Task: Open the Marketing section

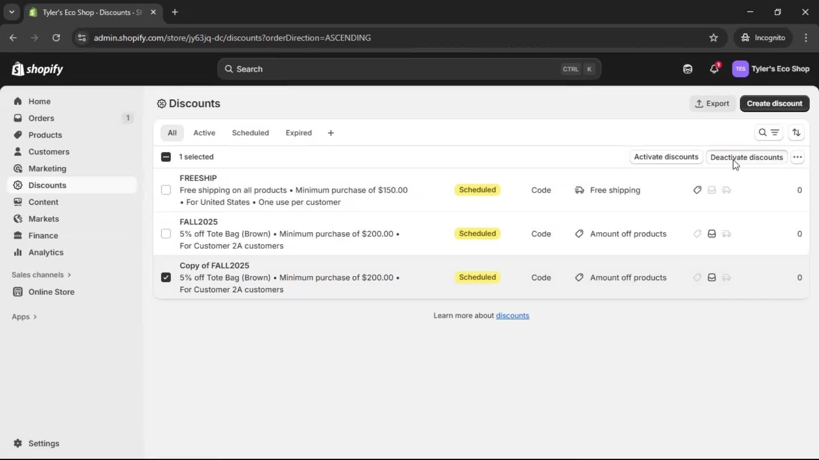Action: pyautogui.click(x=47, y=169)
